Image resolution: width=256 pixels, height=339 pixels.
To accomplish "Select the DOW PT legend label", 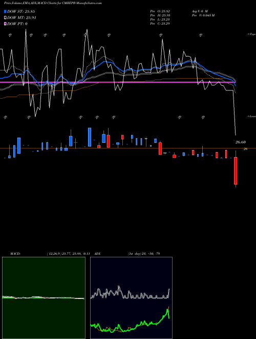I will [x=17, y=24].
